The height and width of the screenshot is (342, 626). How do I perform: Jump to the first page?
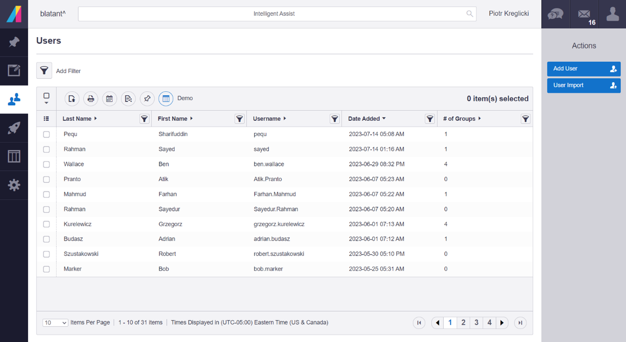click(x=419, y=323)
